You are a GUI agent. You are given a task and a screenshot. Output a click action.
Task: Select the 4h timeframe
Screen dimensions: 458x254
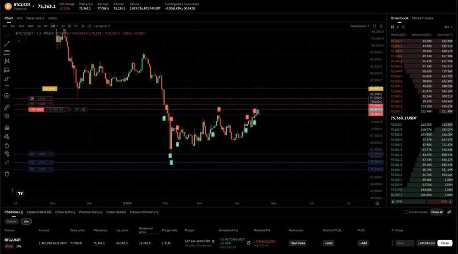(x=45, y=26)
